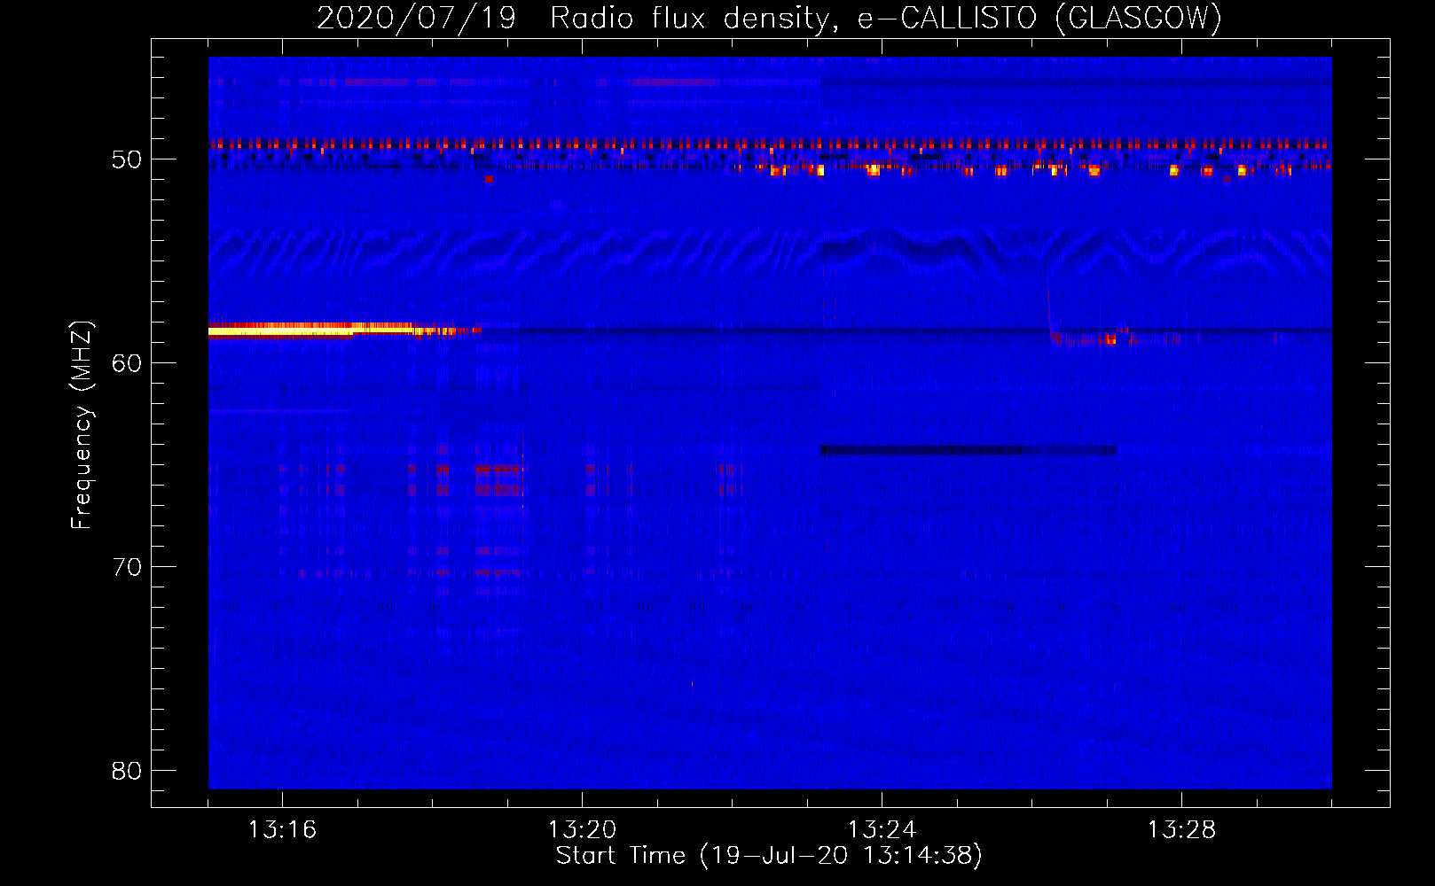Viewport: 1435px width, 886px height.
Task: Click the 13:24 time tick label
Action: tap(882, 830)
